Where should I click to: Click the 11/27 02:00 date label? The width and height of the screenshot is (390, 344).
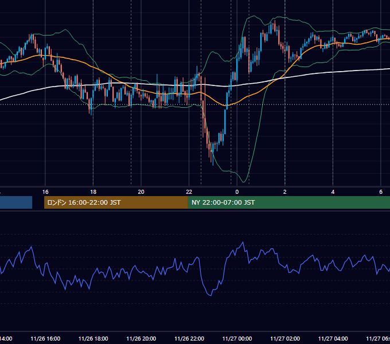[x=285, y=338]
